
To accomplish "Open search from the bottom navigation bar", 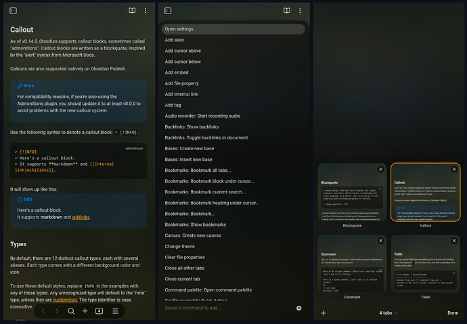I will pos(70,311).
